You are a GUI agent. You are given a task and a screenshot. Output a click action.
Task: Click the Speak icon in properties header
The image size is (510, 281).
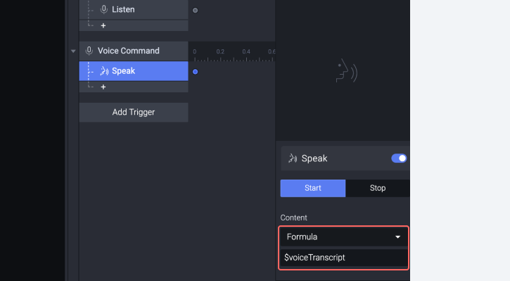click(x=293, y=158)
